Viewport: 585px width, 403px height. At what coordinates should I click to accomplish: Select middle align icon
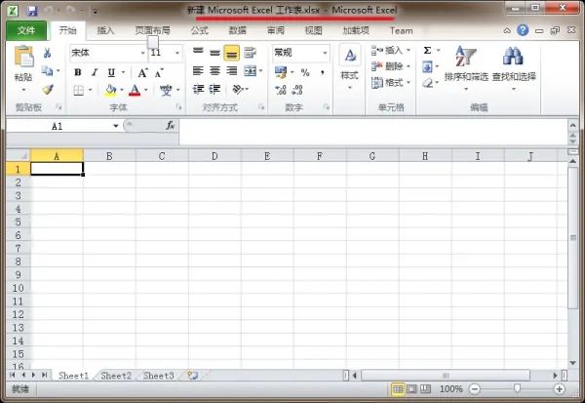coord(214,53)
